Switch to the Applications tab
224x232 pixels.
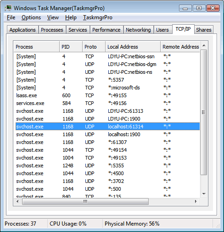coord(22,30)
